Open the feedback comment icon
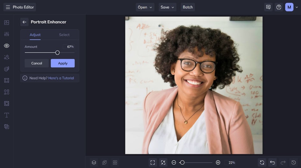301x168 pixels. click(268, 7)
